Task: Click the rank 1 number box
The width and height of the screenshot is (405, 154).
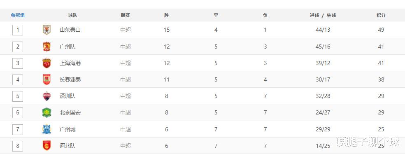Action: coord(18,30)
